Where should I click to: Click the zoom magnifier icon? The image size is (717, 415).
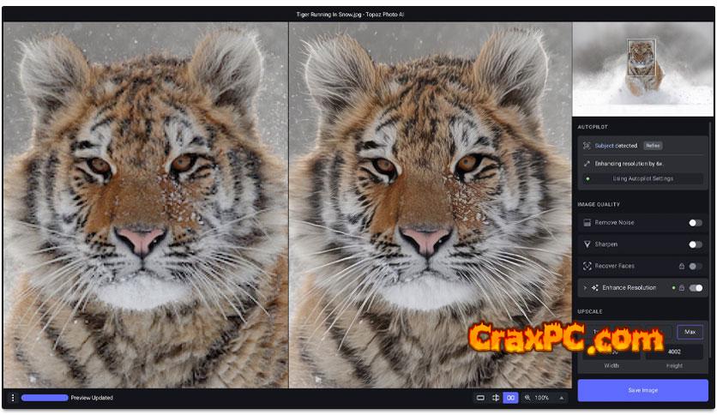[527, 398]
